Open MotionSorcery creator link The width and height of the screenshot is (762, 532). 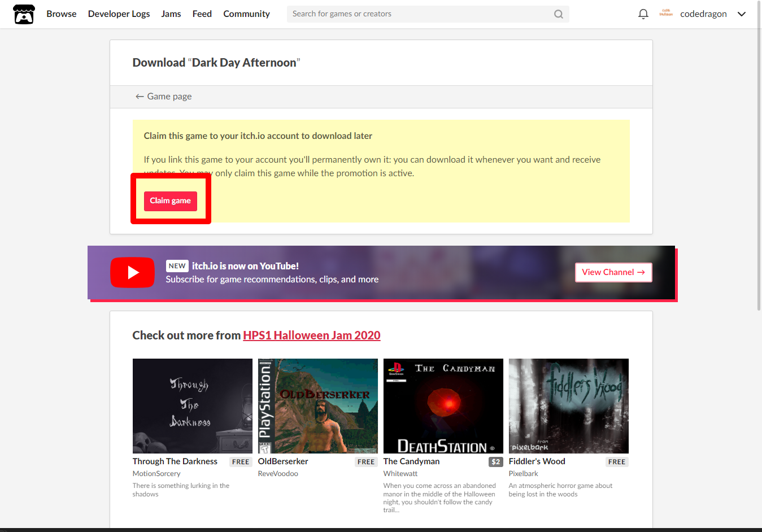coord(156,474)
